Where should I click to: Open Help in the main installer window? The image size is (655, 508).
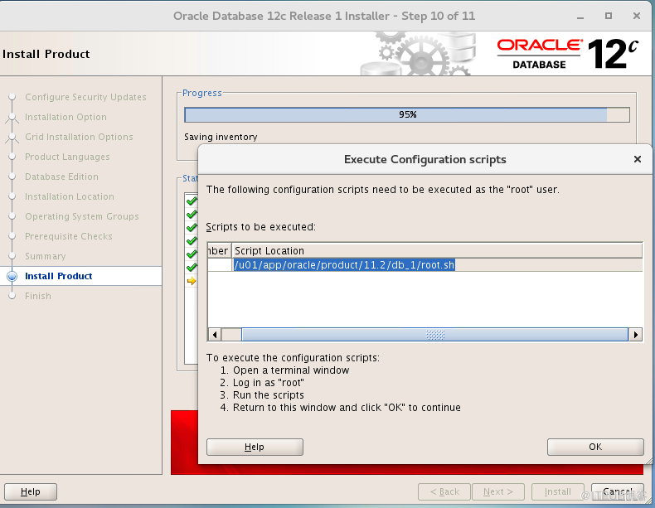click(31, 491)
